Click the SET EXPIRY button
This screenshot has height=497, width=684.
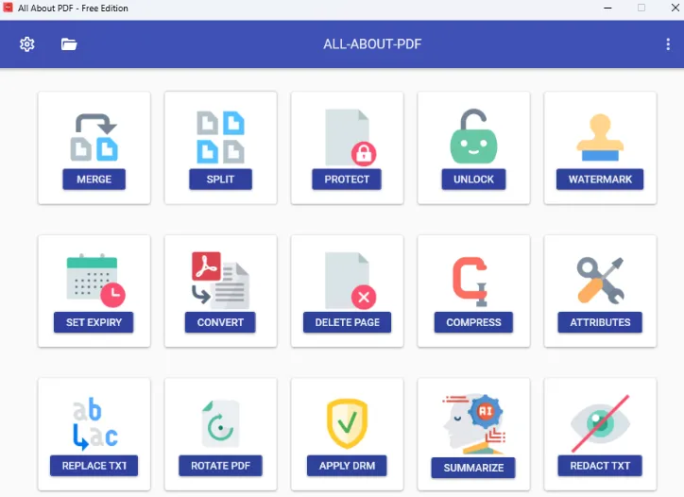94,322
